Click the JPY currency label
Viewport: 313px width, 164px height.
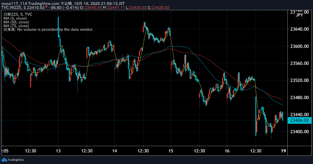[300, 15]
